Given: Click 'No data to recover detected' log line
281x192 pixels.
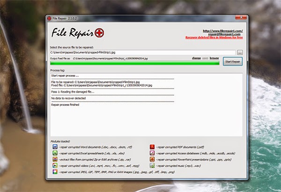Looking at the screenshot, I should (x=68, y=98).
